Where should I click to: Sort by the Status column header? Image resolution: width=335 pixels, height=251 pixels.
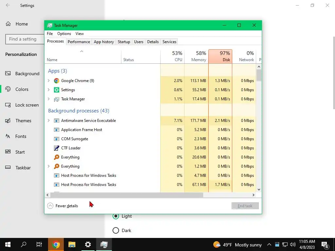point(141,57)
